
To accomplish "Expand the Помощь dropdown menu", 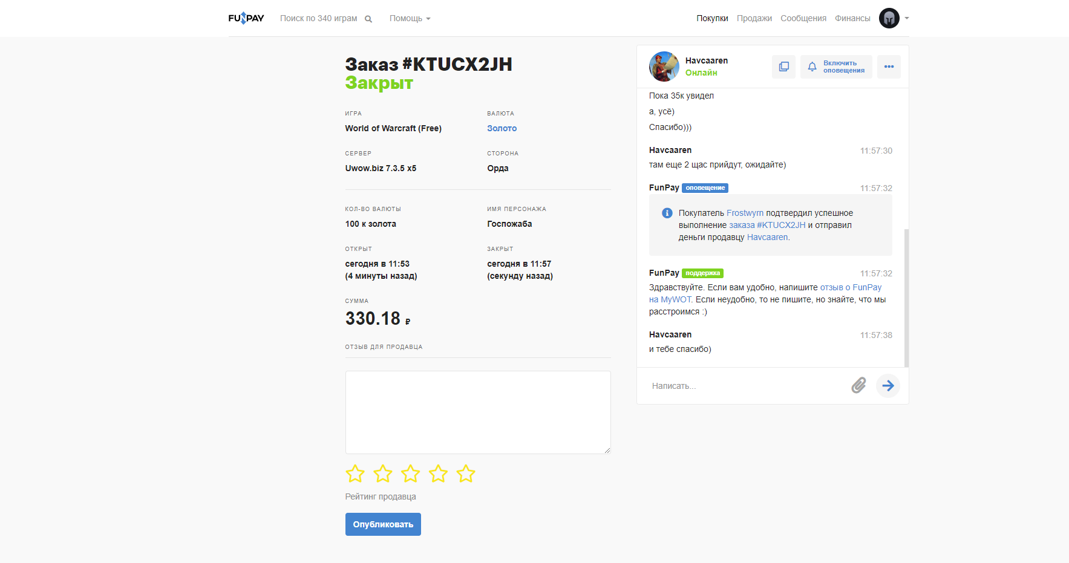I will pos(410,18).
